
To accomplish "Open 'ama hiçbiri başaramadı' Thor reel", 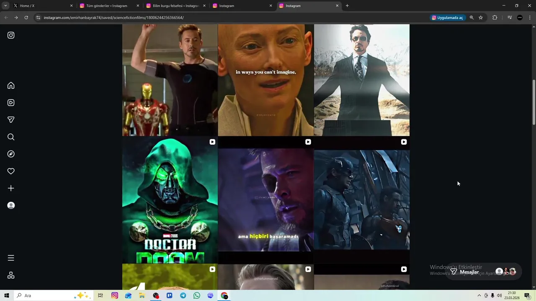I will point(265,200).
